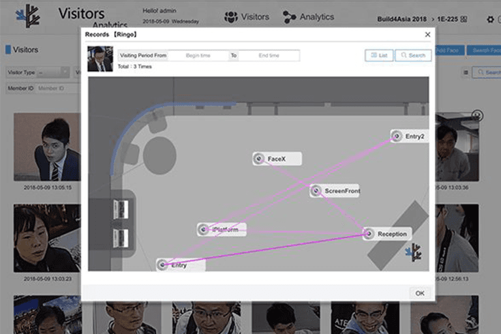Click the Entry2 camera node icon
The width and height of the screenshot is (501, 334).
pos(397,136)
